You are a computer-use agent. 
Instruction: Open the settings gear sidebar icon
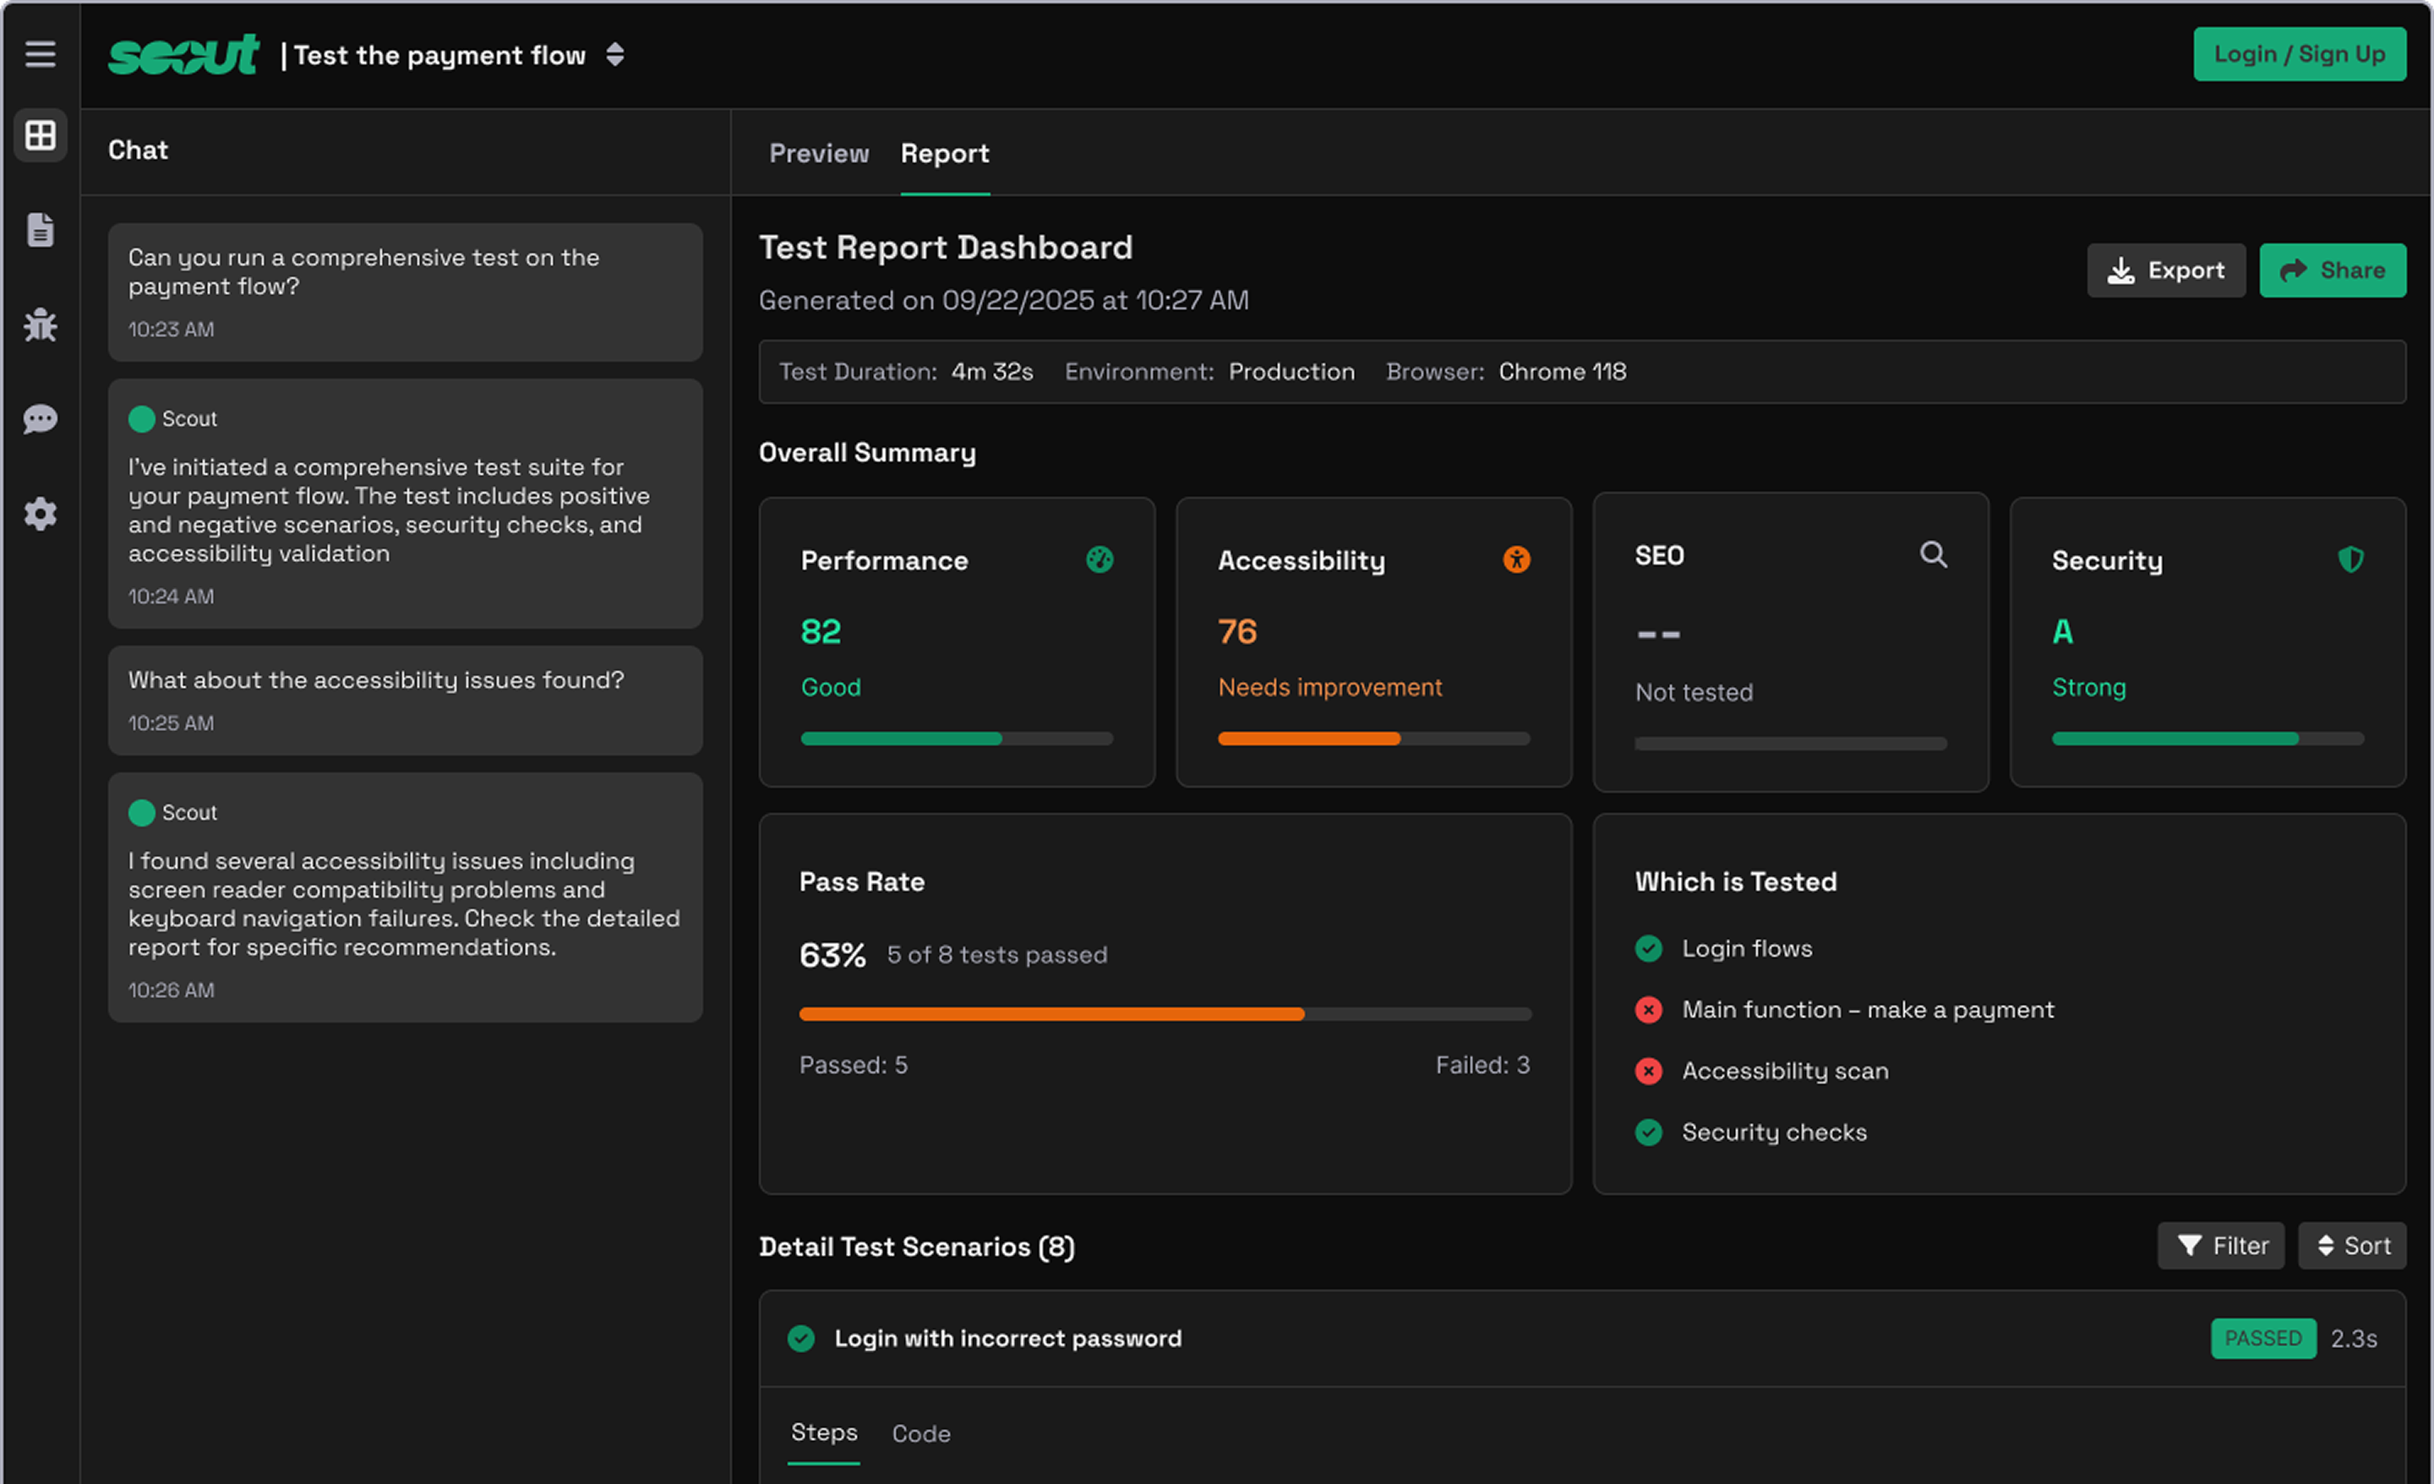pyautogui.click(x=41, y=514)
